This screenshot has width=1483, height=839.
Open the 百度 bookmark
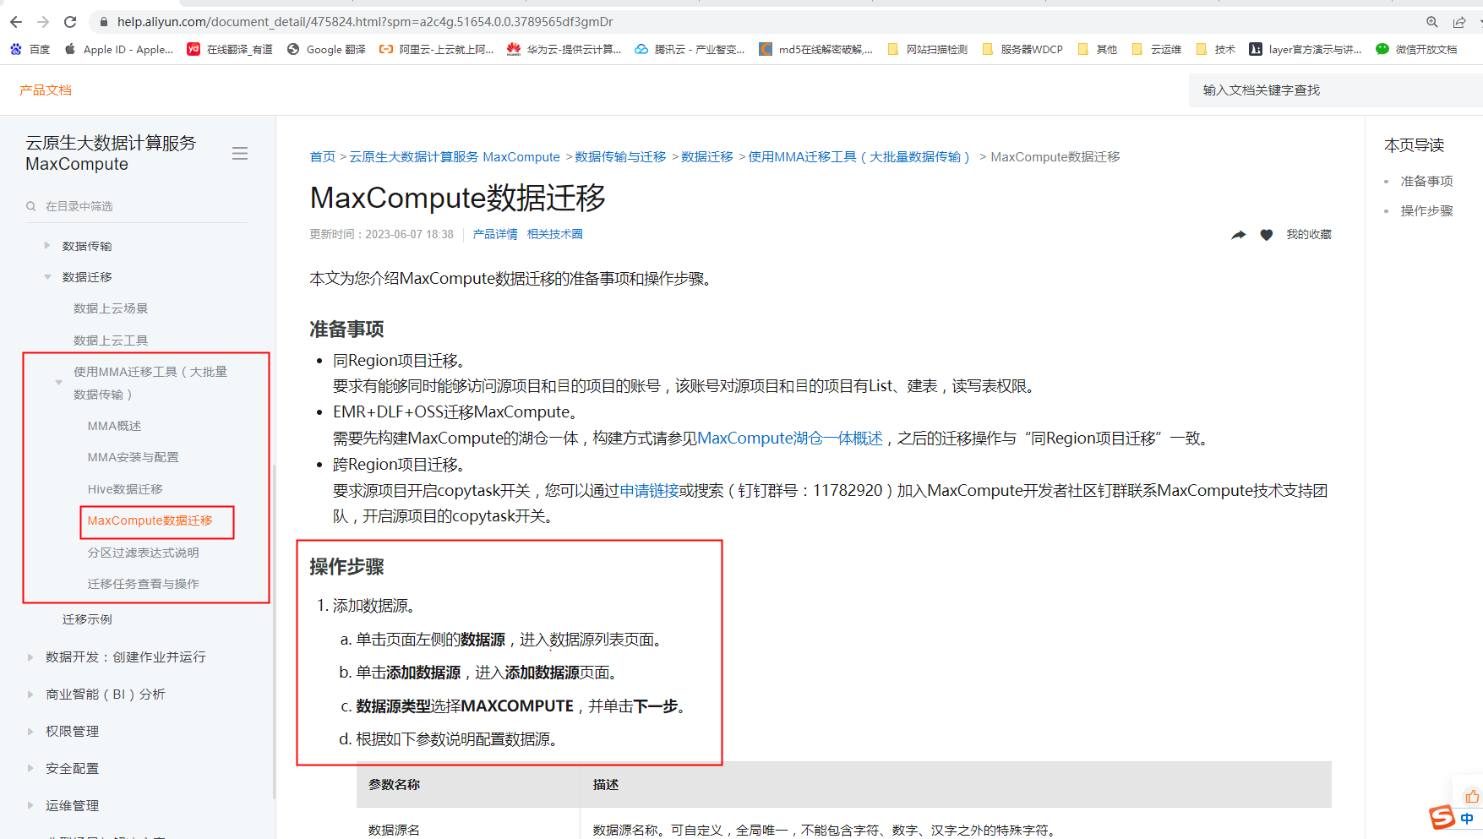(30, 50)
